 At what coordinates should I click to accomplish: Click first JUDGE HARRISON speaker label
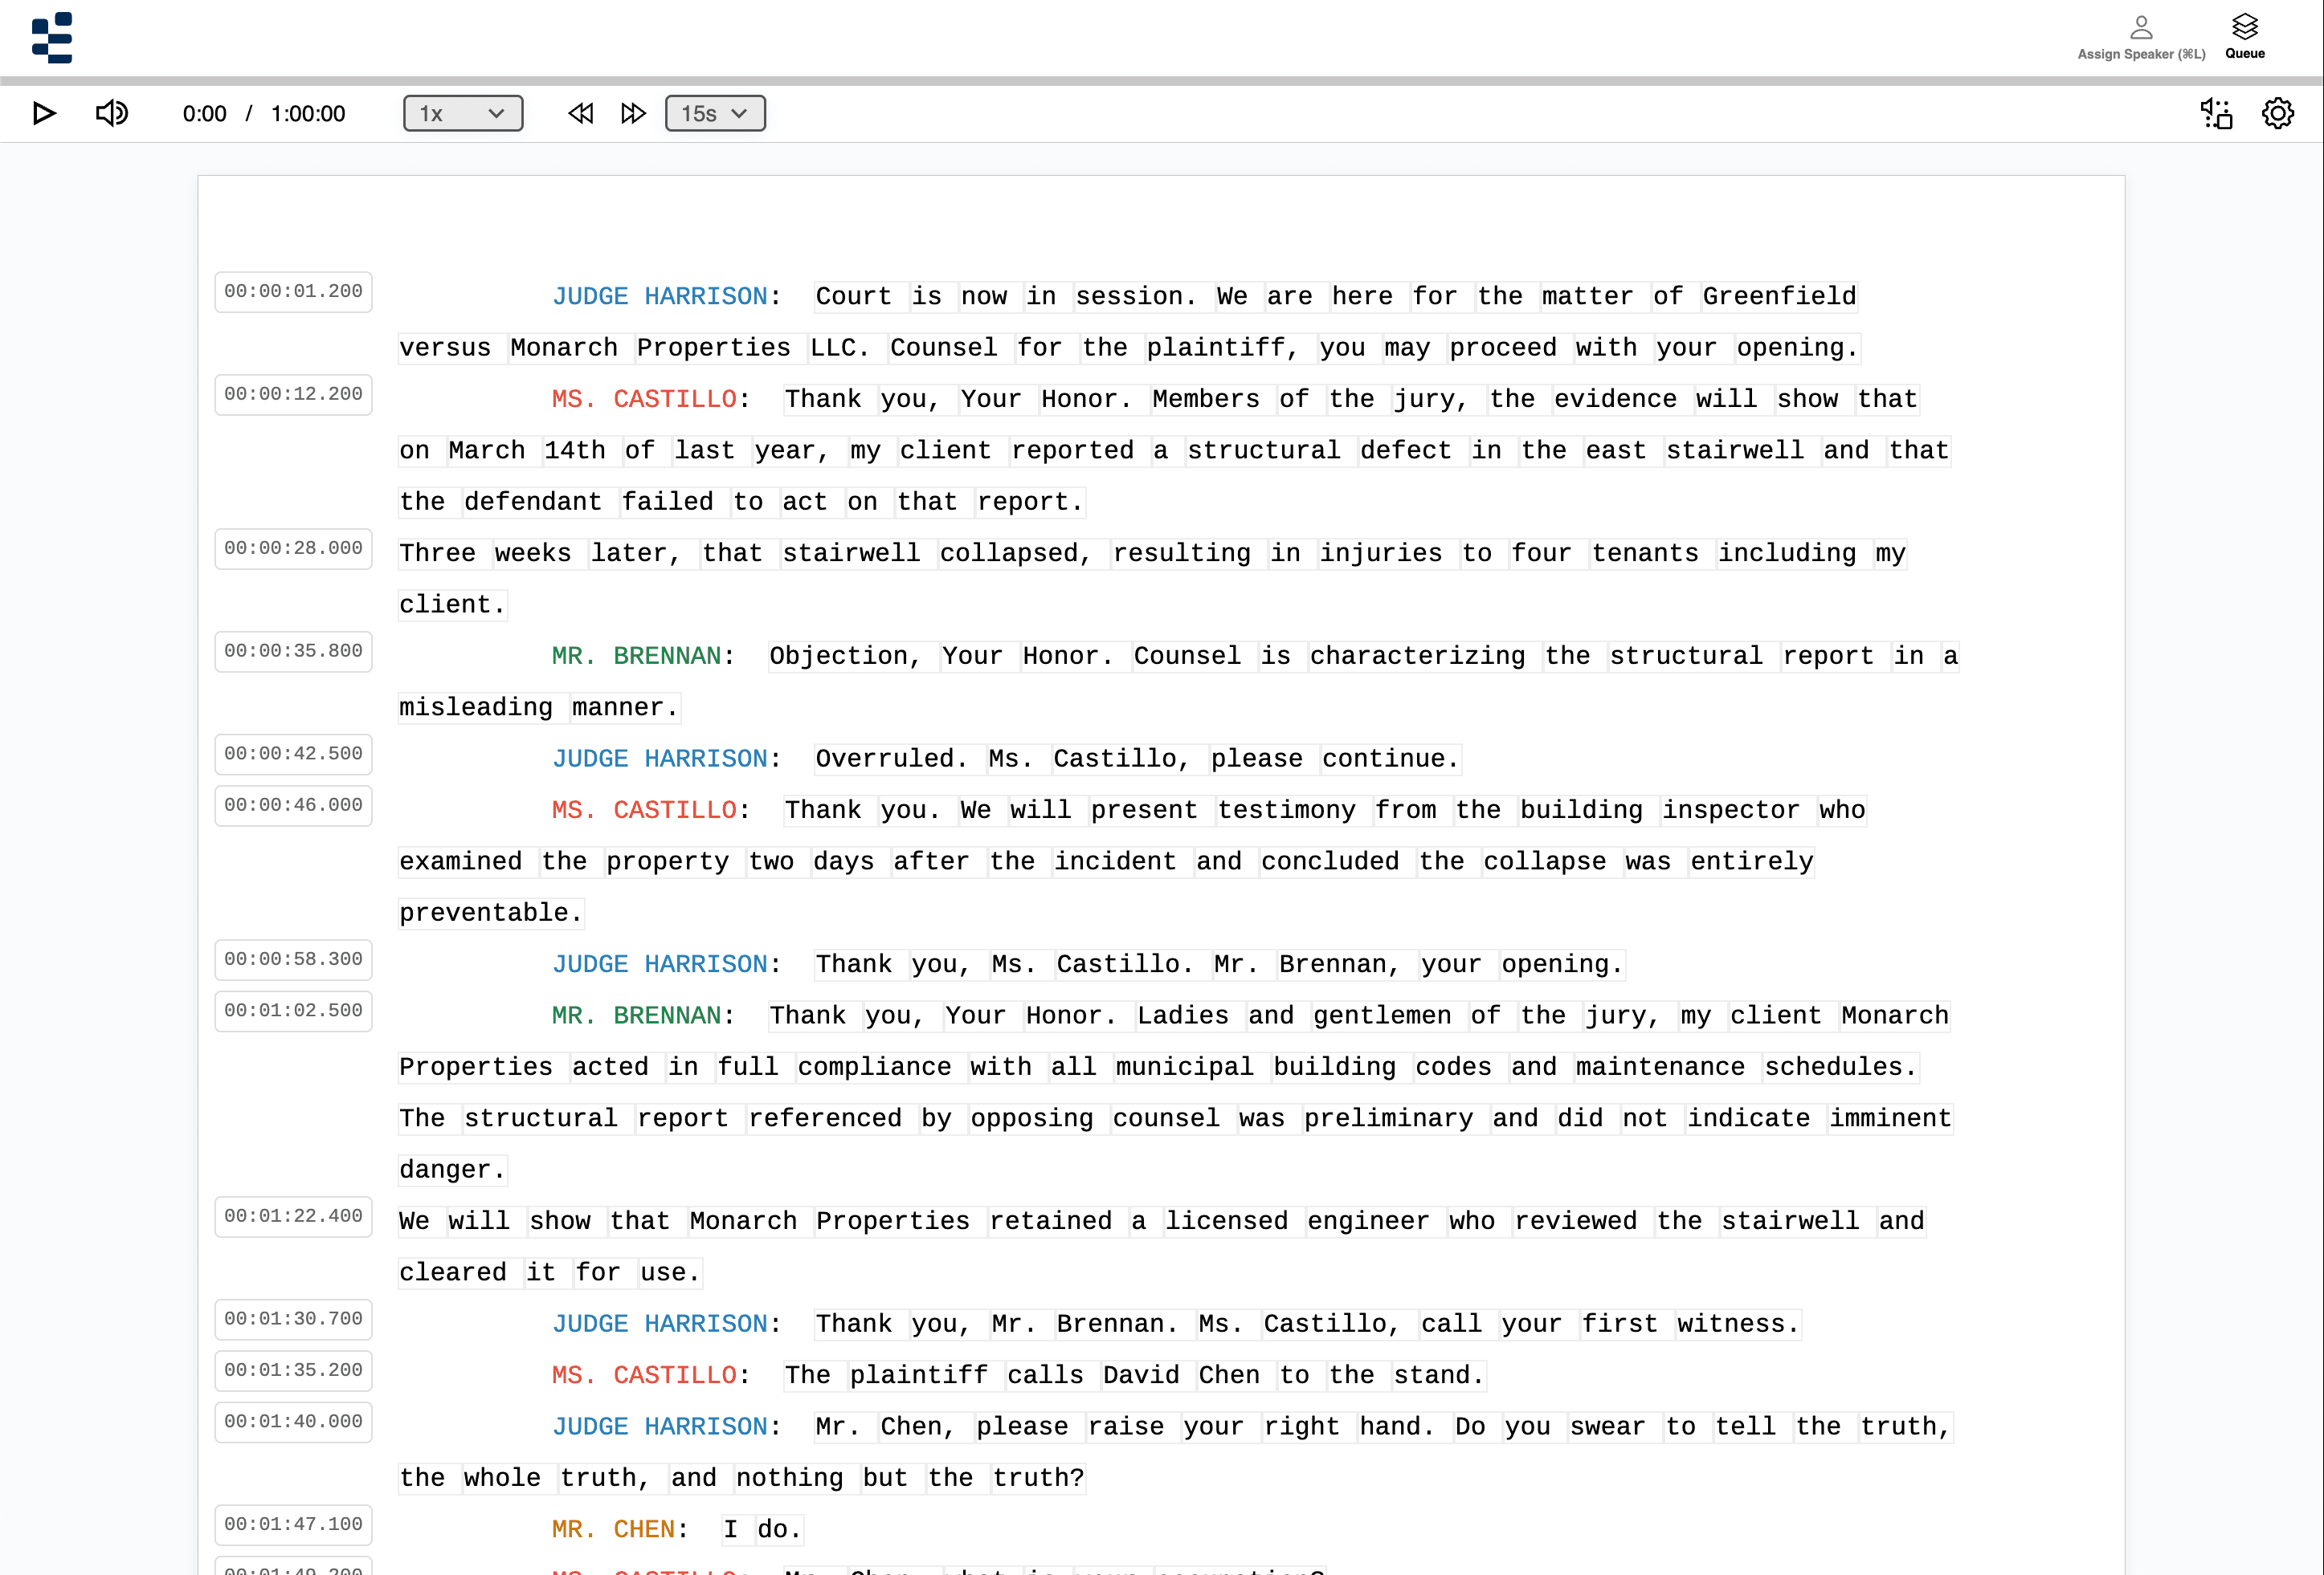[659, 297]
